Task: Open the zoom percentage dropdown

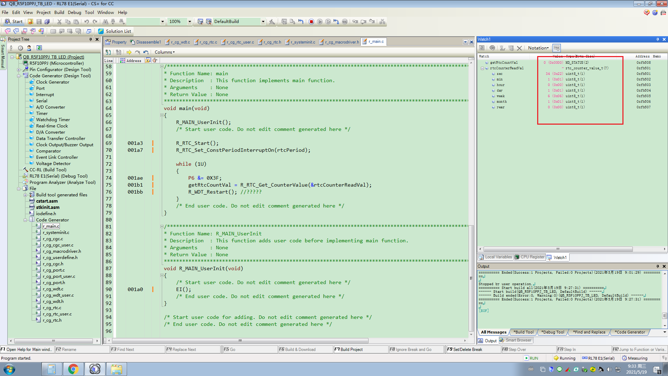Action: pyautogui.click(x=189, y=22)
